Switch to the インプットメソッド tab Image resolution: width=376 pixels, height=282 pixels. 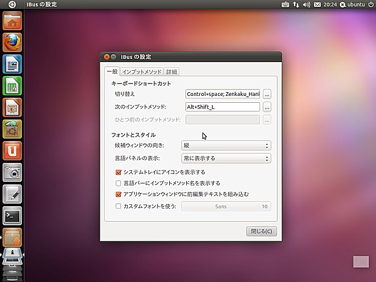click(142, 71)
